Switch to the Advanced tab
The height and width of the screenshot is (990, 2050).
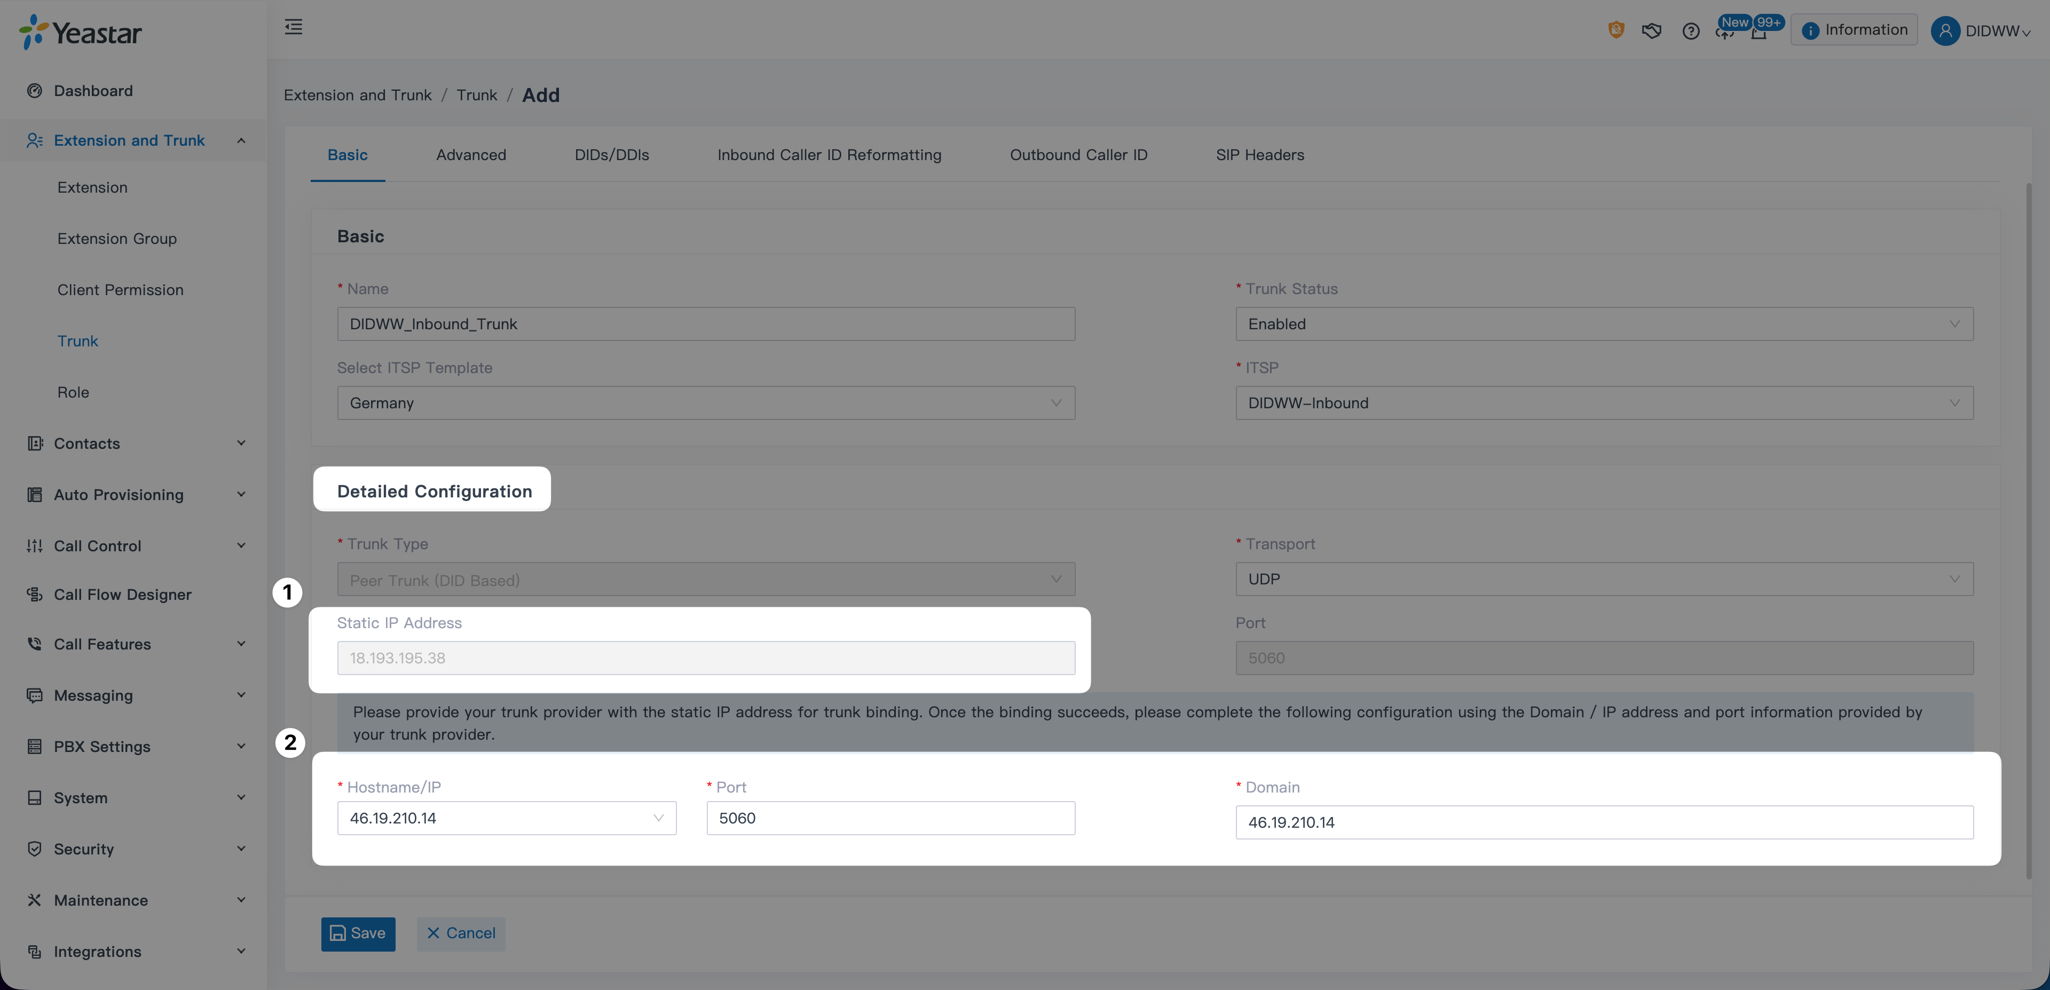470,155
